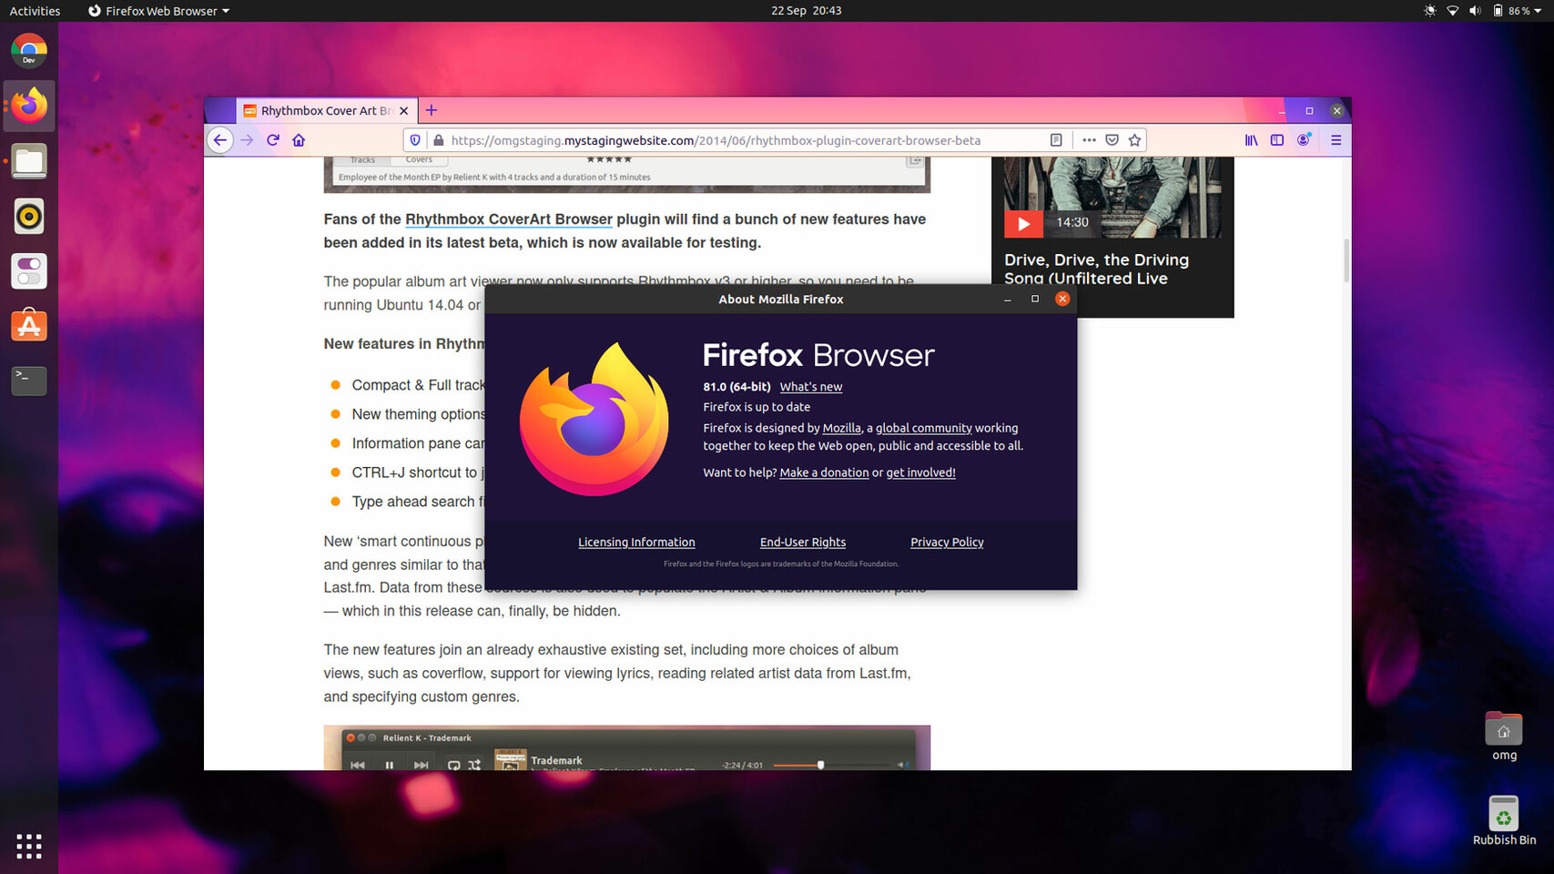Screen dimensions: 1554x874
Task: Open the Firefox home page icon
Action: coord(299,140)
